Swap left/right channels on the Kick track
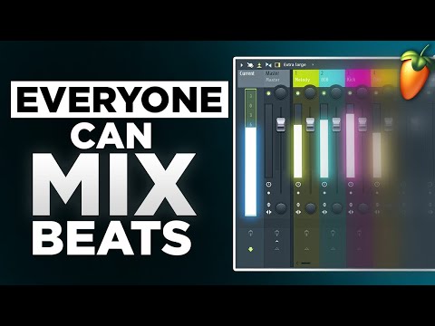The height and width of the screenshot is (326, 435). [x=351, y=212]
